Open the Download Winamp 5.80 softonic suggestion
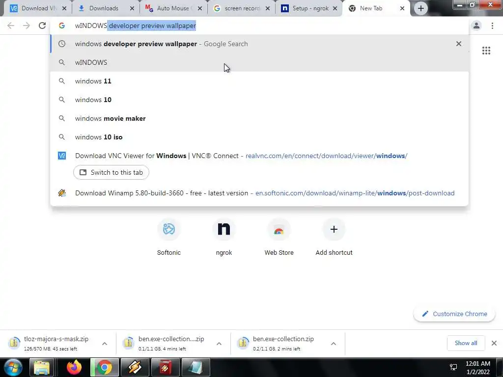 pyautogui.click(x=260, y=193)
